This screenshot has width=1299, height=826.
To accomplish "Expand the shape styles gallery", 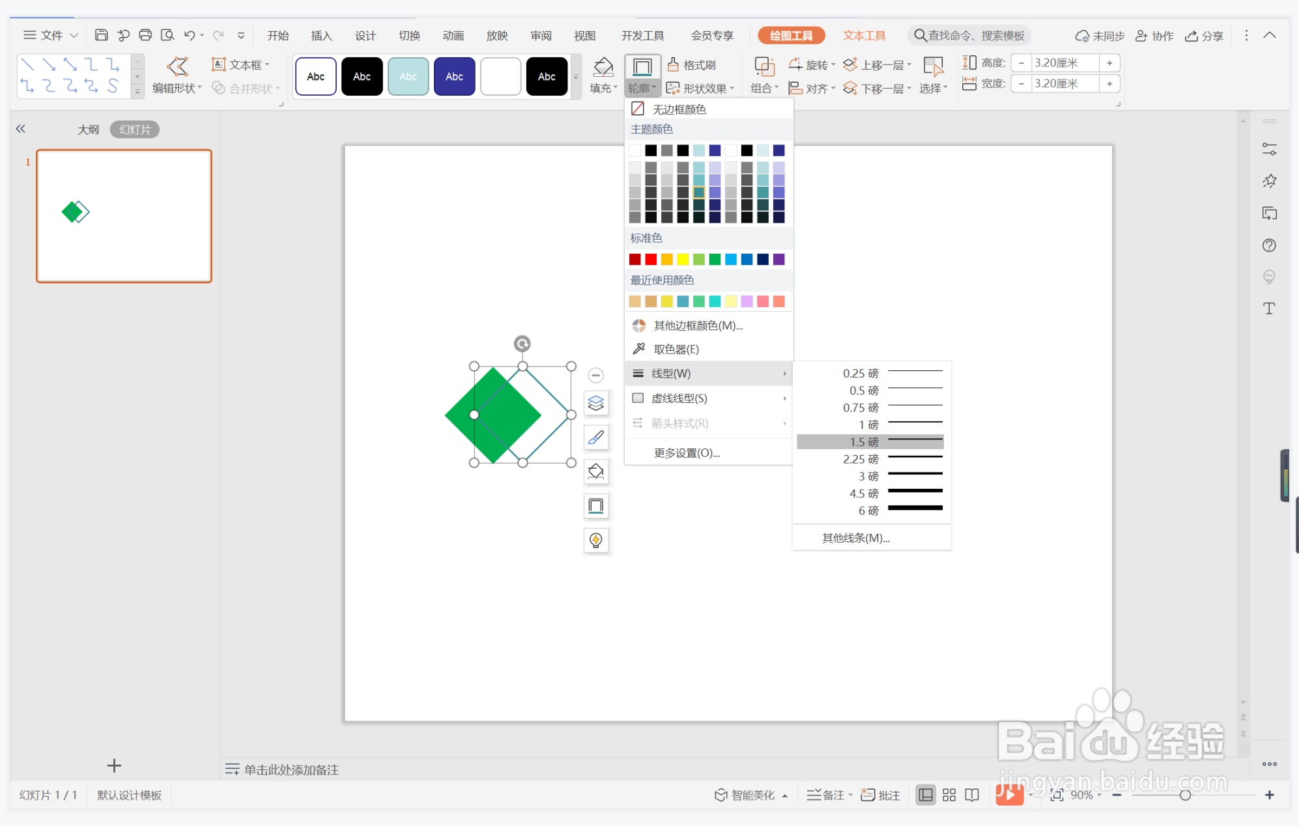I will 575,77.
